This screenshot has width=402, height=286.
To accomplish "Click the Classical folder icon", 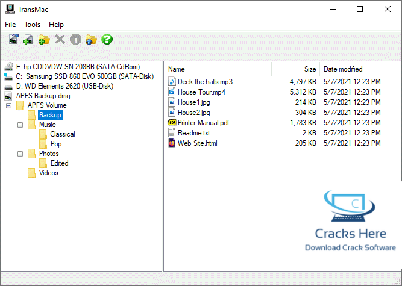I will [x=43, y=134].
